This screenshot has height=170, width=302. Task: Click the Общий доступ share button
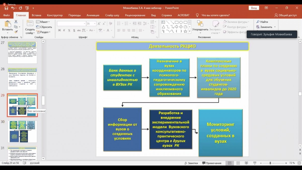click(x=286, y=15)
